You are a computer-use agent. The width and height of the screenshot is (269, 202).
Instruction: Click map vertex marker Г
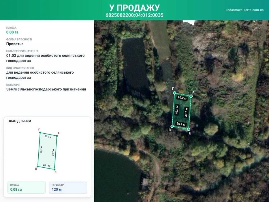coord(174,93)
